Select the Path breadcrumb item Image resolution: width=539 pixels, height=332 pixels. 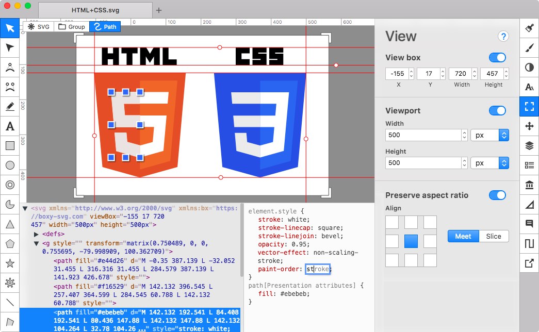click(105, 27)
